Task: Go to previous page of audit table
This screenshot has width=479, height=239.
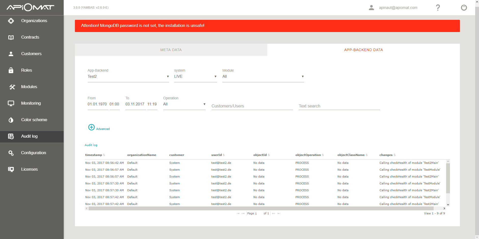Action: click(x=243, y=214)
